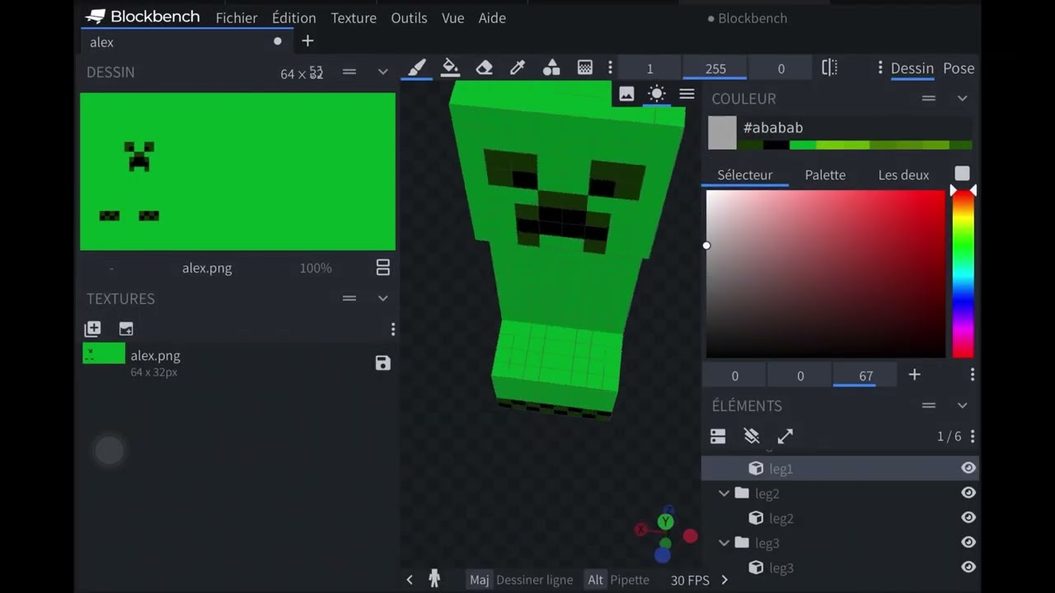
Task: Open the Aide menu
Action: tap(492, 17)
